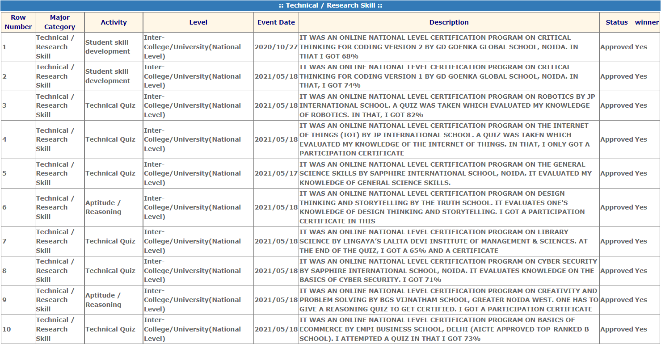Click the Approved status in row 4
The image size is (661, 344).
pos(616,139)
